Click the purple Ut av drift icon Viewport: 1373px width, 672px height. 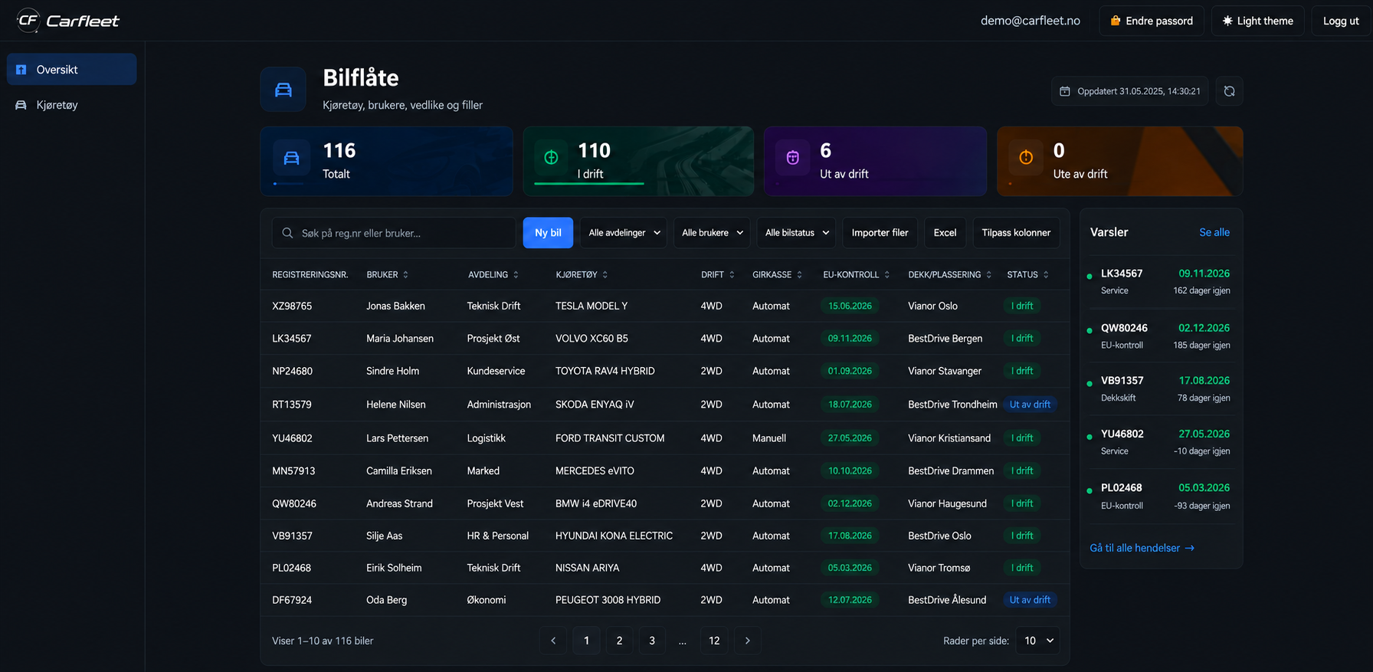pos(793,158)
